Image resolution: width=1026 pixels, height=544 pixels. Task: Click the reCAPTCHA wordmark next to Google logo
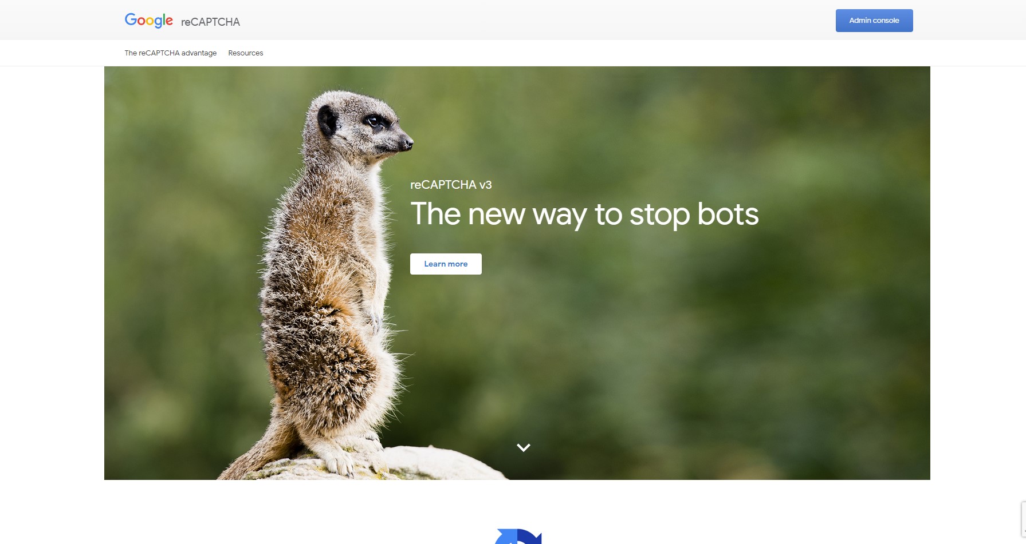tap(210, 22)
